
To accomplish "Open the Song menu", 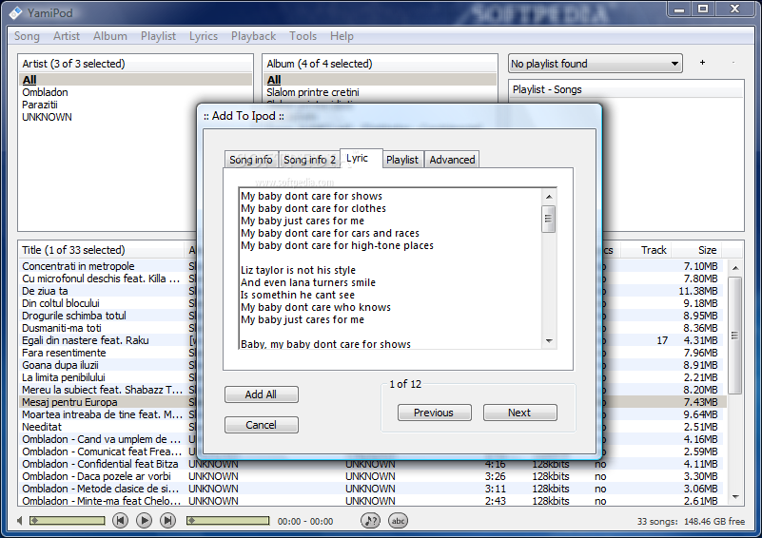I will [x=27, y=36].
